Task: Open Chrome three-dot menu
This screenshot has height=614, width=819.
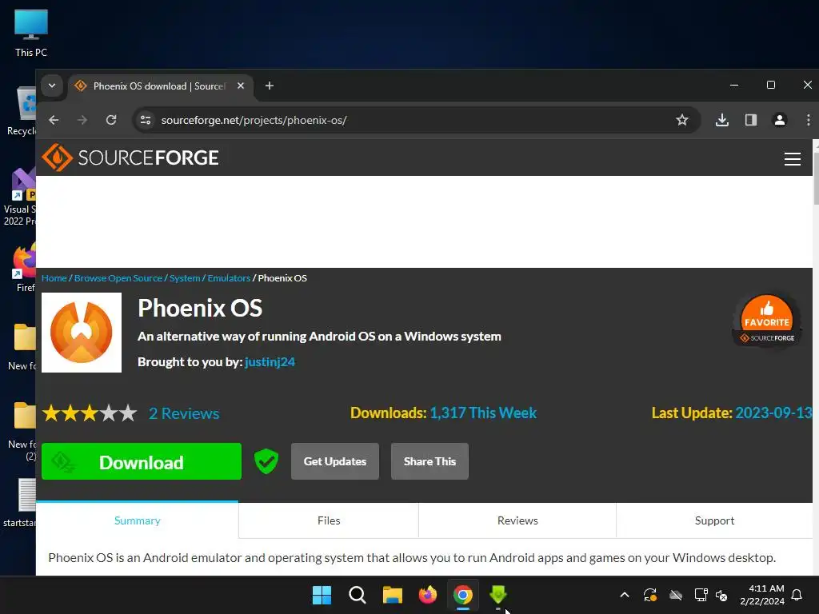Action: click(x=808, y=120)
